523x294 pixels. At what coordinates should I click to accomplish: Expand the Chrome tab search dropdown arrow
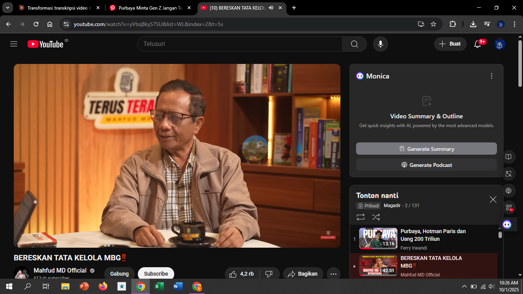7,8
